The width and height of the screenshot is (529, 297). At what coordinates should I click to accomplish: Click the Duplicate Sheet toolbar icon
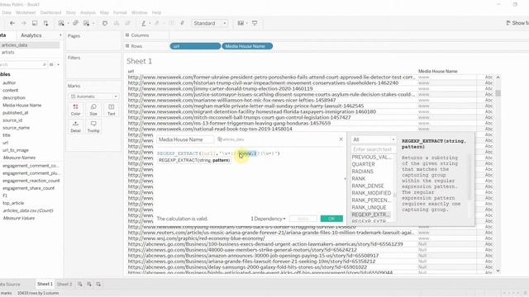75,23
